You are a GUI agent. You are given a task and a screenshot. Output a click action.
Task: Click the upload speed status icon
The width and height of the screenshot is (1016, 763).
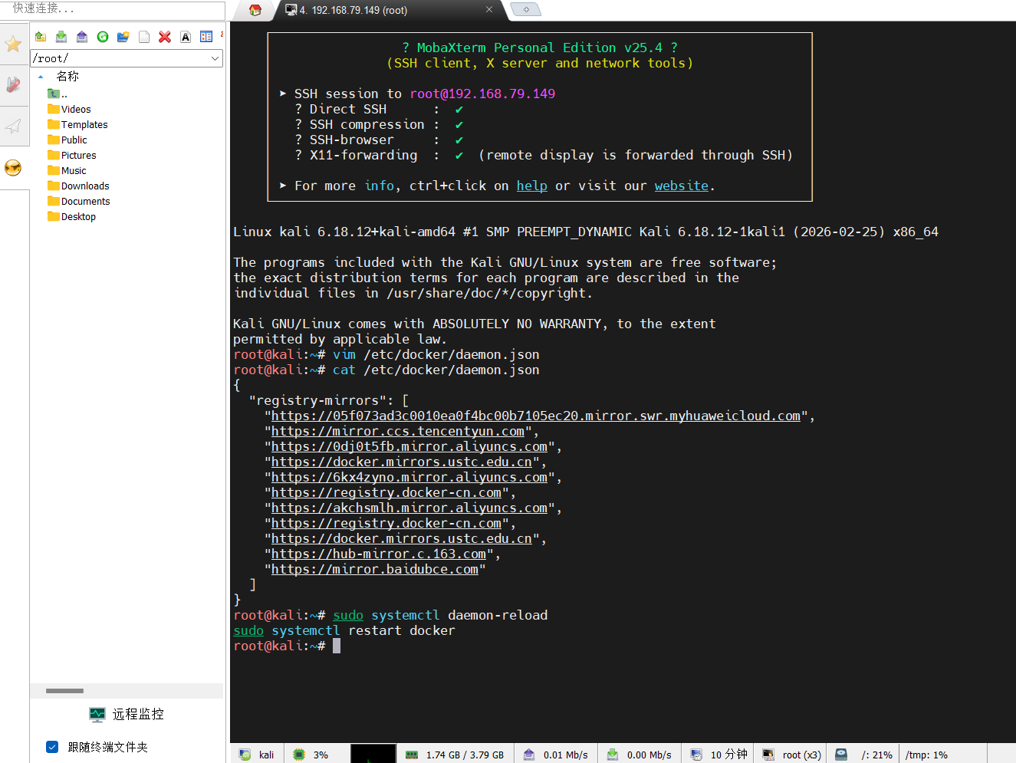click(529, 755)
